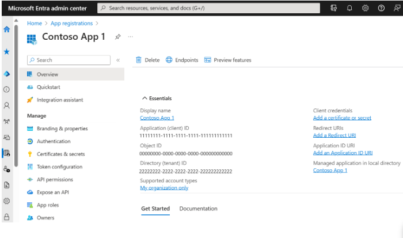Collapse the side menu with double chevron
Viewport: 403px width, 238px height.
point(118,60)
